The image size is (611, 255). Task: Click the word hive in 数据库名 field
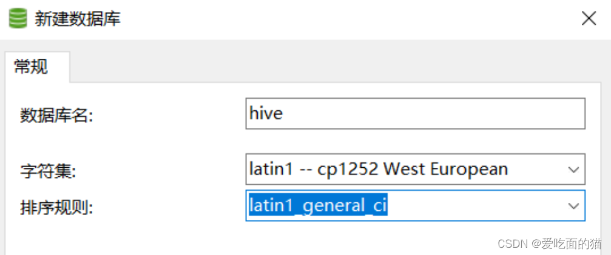266,113
